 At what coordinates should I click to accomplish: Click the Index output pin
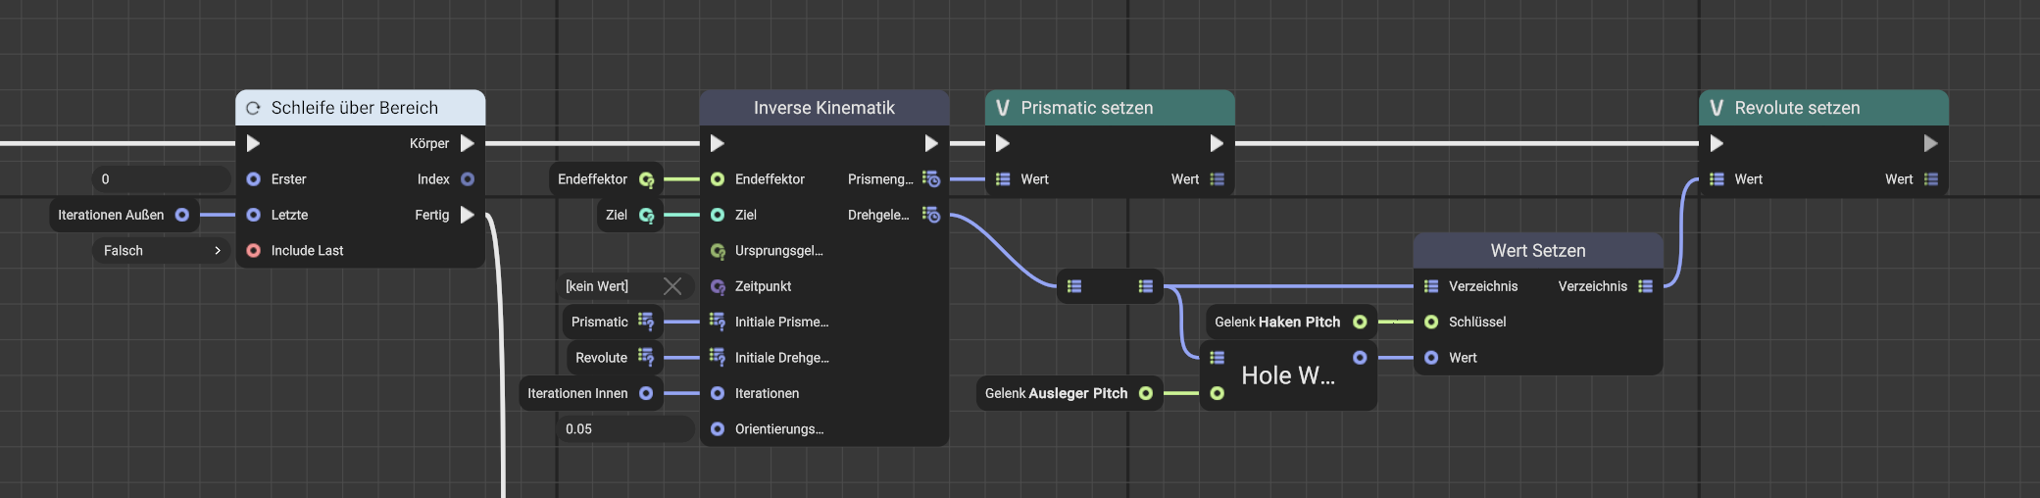pos(468,179)
